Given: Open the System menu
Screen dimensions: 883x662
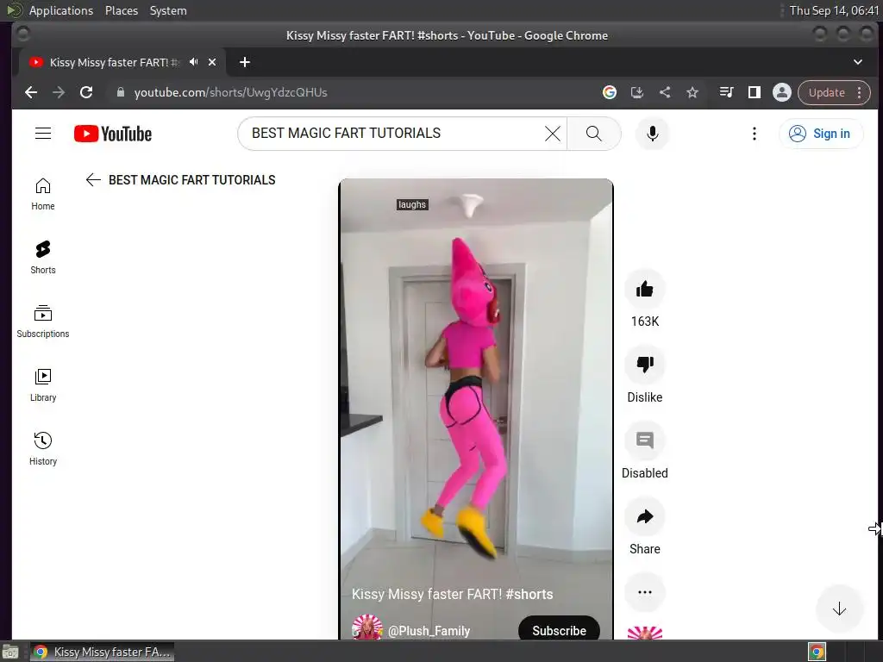Looking at the screenshot, I should pos(168,10).
